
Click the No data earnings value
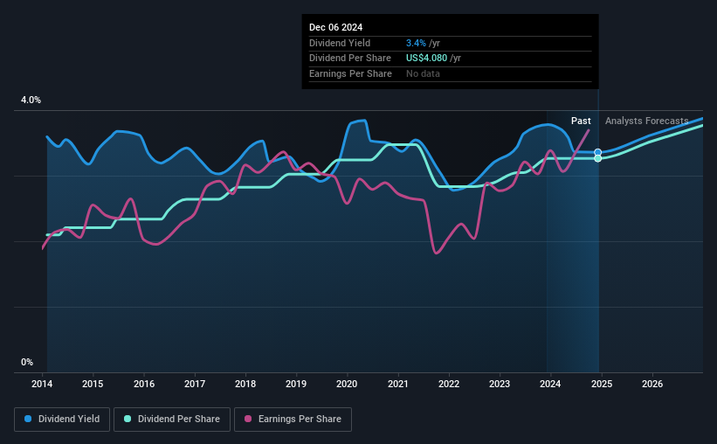pyautogui.click(x=423, y=73)
